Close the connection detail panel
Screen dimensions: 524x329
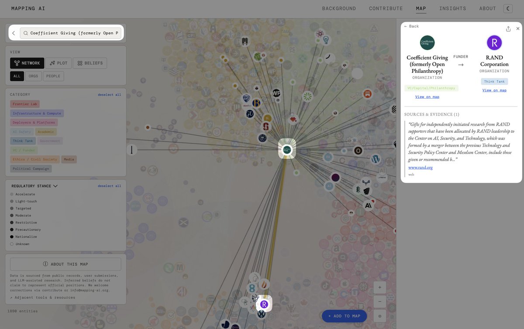pyautogui.click(x=518, y=28)
